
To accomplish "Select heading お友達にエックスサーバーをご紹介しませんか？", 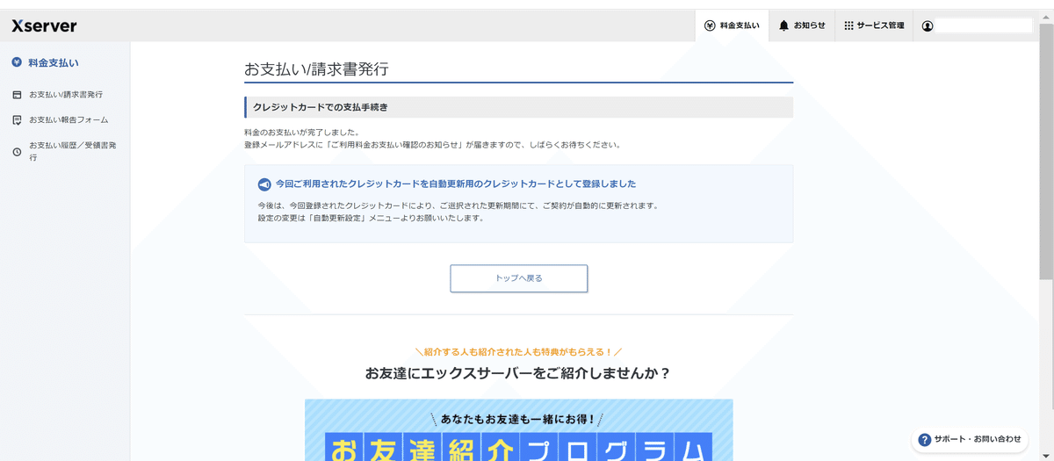I will [518, 373].
